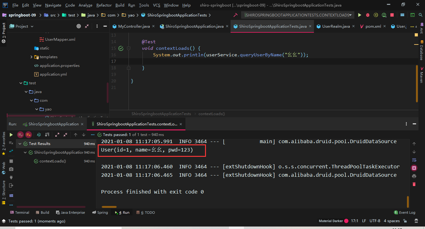Open the Java Enterprise tool window
Viewport: 425px width, 229px height.
(70, 213)
